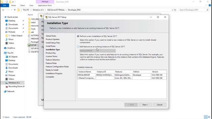Select This PC in navigation pane
Image resolution: width=212 pixels, height=119 pixels.
pos(10,53)
